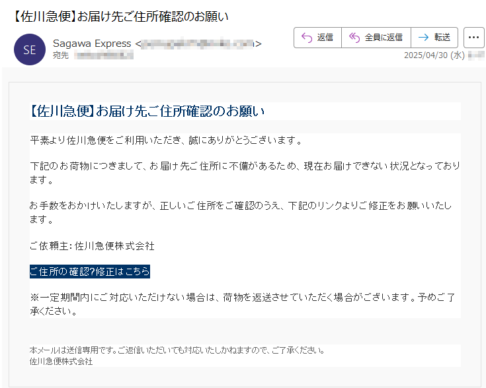Click the footer text 佐川急便株式会社
Image resolution: width=486 pixels, height=388 pixels.
click(61, 362)
